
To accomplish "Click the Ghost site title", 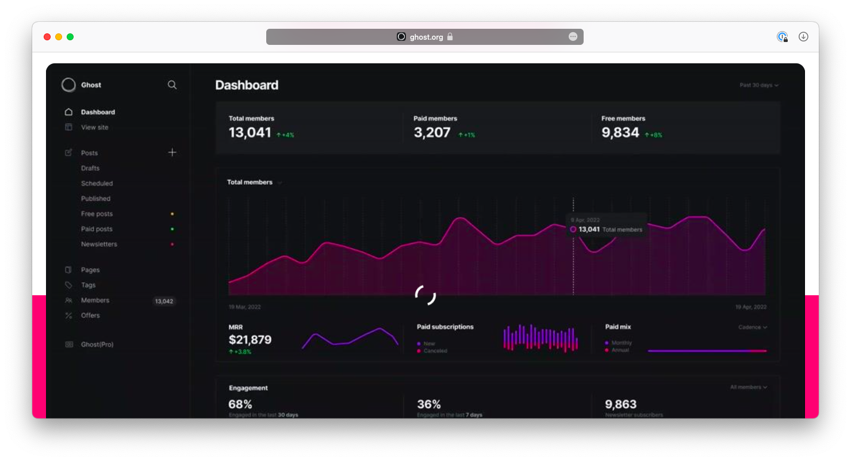I will click(91, 85).
